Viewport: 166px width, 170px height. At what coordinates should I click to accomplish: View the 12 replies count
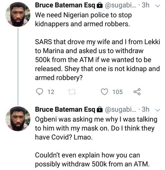[50, 92]
